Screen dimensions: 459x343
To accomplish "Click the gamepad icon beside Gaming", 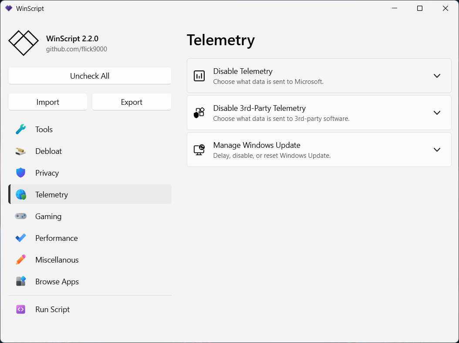I will tap(20, 216).
